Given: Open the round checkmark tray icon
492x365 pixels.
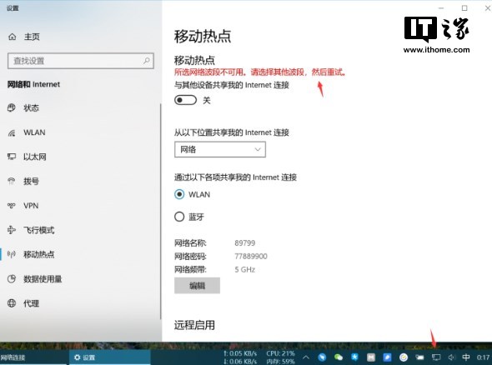Looking at the screenshot, I should (x=404, y=357).
